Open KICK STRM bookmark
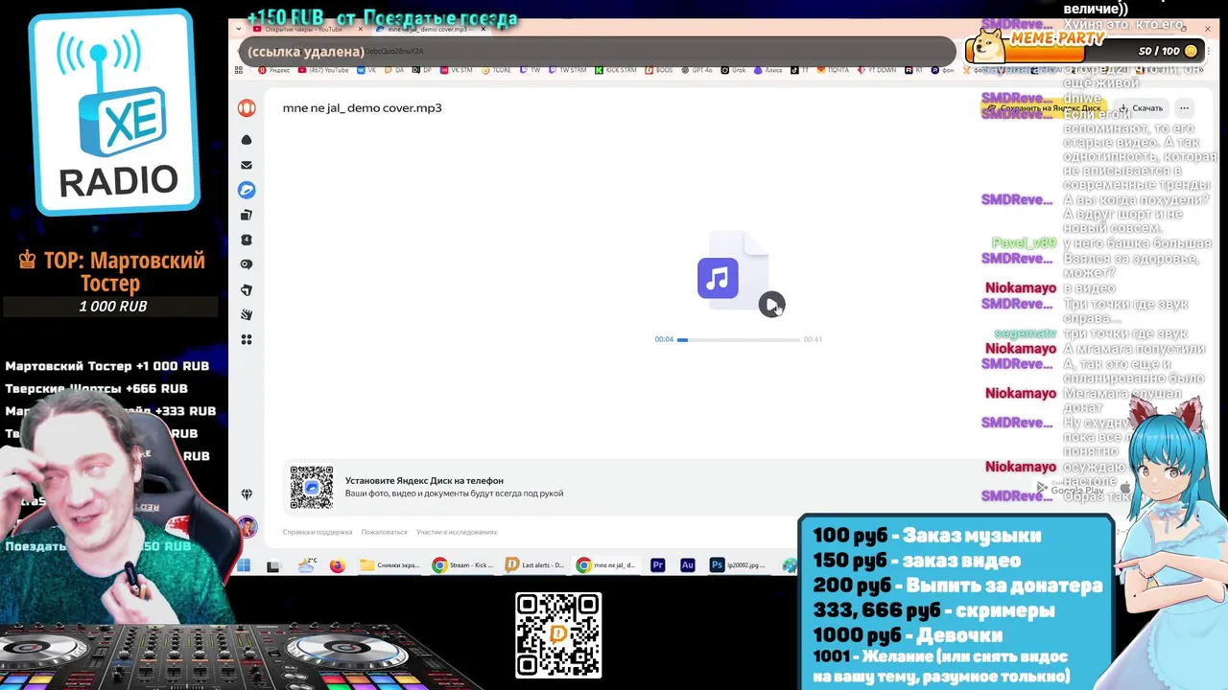Screen dimensions: 1228x690 [x=615, y=70]
